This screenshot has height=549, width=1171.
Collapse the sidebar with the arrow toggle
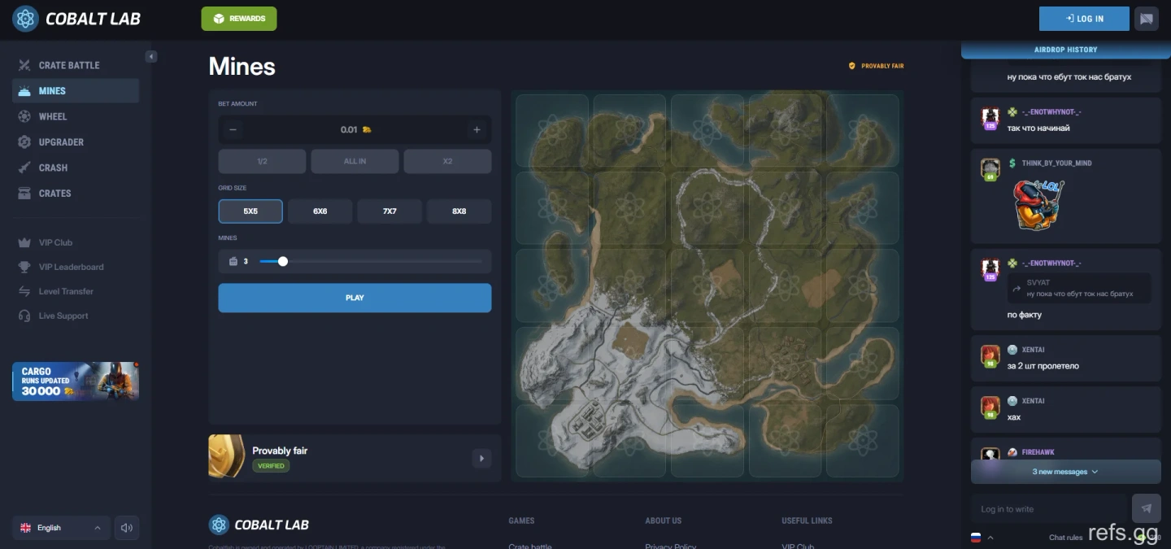pos(151,56)
